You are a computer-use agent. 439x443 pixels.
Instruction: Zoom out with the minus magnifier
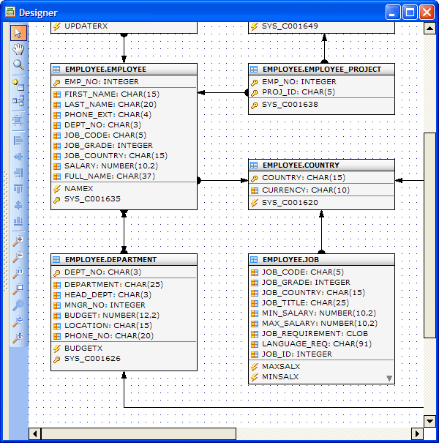pos(18,257)
